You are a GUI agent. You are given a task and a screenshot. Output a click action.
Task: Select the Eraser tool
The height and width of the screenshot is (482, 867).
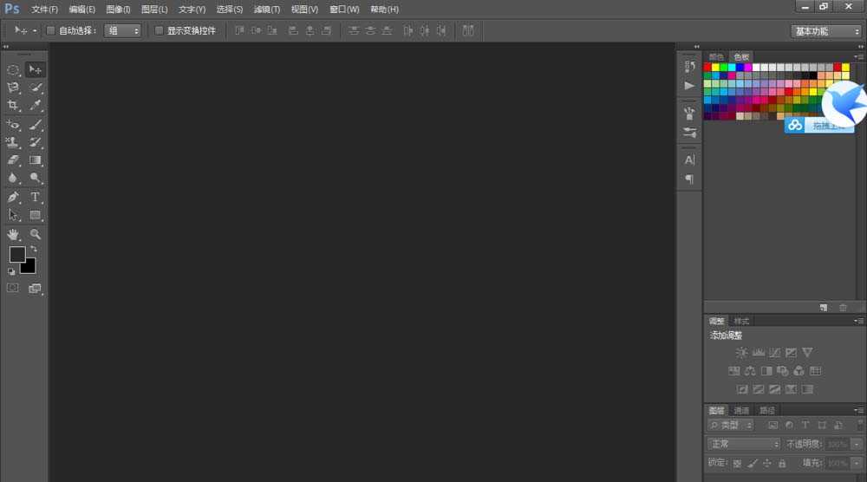(x=13, y=160)
